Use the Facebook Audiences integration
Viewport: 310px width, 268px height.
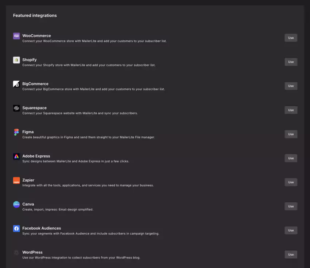(x=291, y=230)
